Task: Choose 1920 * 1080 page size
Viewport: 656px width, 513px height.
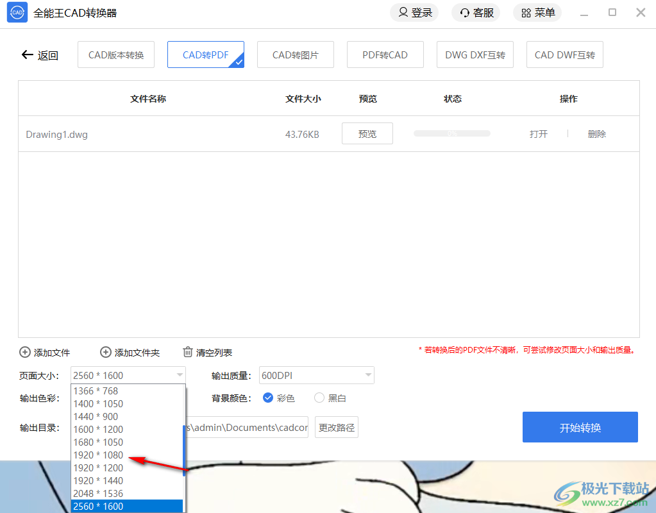Action: (127, 455)
